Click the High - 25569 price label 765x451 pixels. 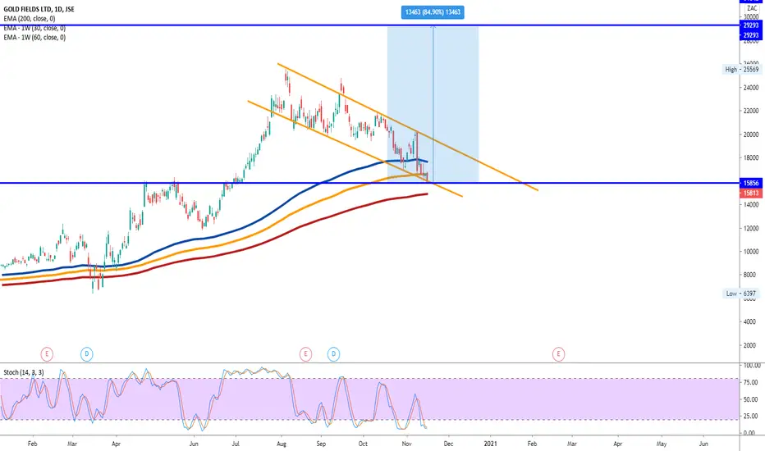pos(741,70)
